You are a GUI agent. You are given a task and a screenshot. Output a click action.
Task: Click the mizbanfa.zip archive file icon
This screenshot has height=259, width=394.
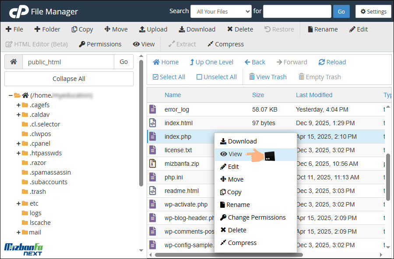click(152, 164)
